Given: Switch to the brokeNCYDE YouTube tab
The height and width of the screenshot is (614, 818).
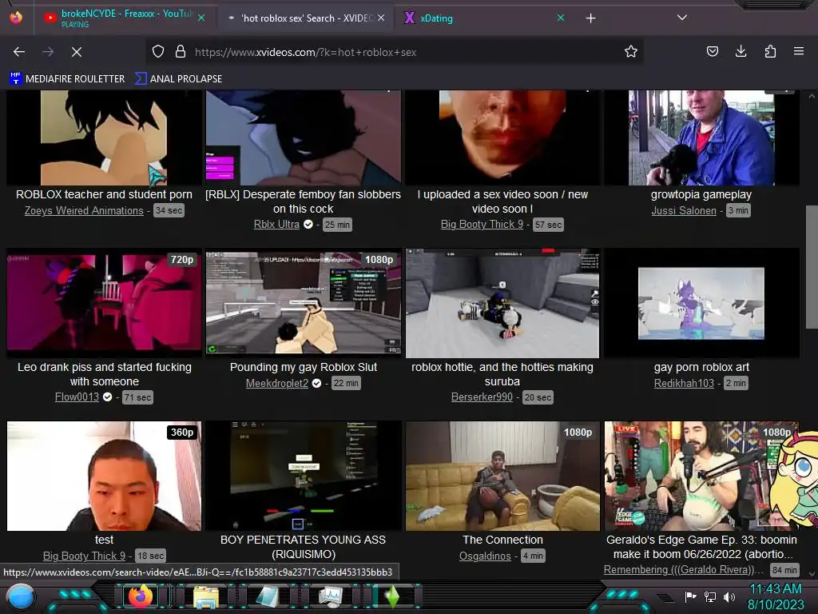Looking at the screenshot, I should click(x=125, y=18).
